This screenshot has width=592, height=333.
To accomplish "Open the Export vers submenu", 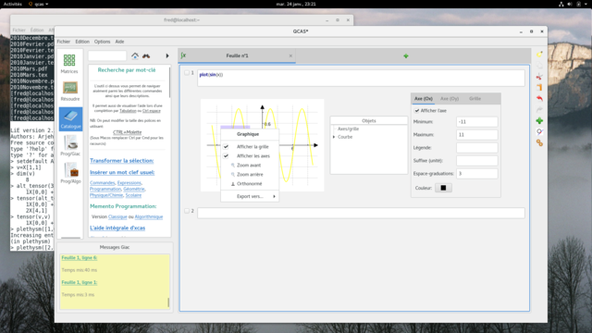I will click(x=250, y=196).
